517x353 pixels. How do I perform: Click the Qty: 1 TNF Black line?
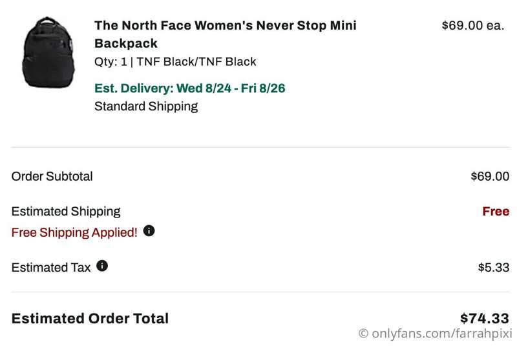(x=175, y=62)
